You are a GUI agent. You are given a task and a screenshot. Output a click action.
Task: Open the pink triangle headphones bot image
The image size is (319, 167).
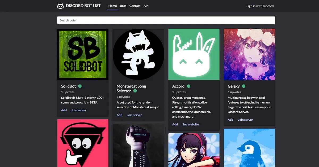(x=83, y=143)
